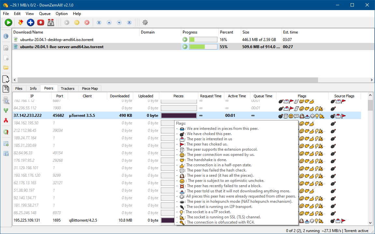The image size is (375, 234).
Task: Click scroll-right arrow of download list
Action: click(372, 80)
